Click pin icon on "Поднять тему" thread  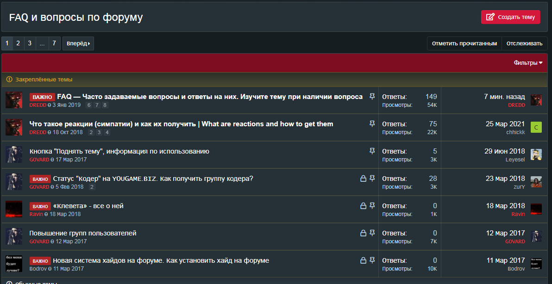click(x=372, y=151)
